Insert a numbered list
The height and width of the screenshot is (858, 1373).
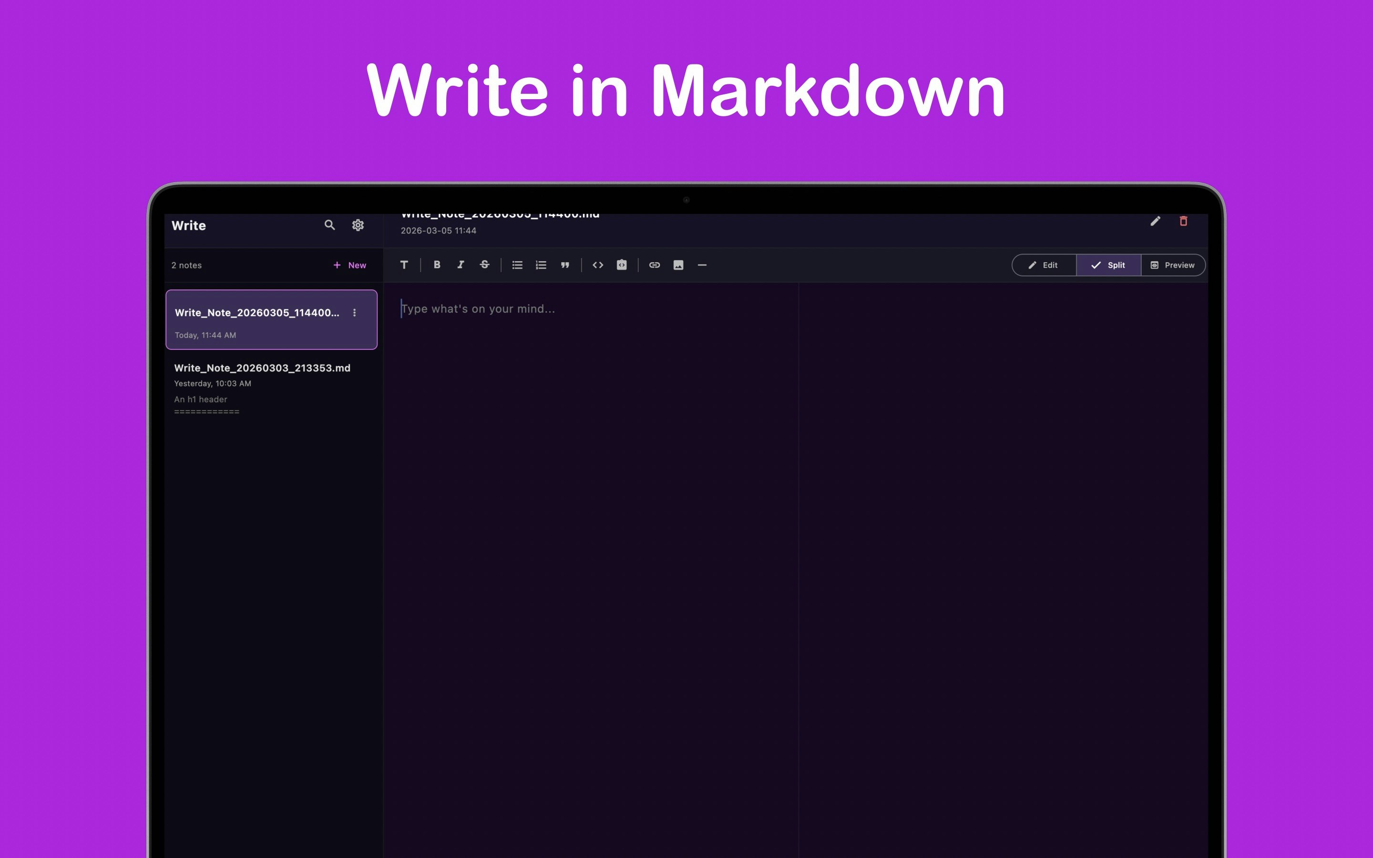541,265
